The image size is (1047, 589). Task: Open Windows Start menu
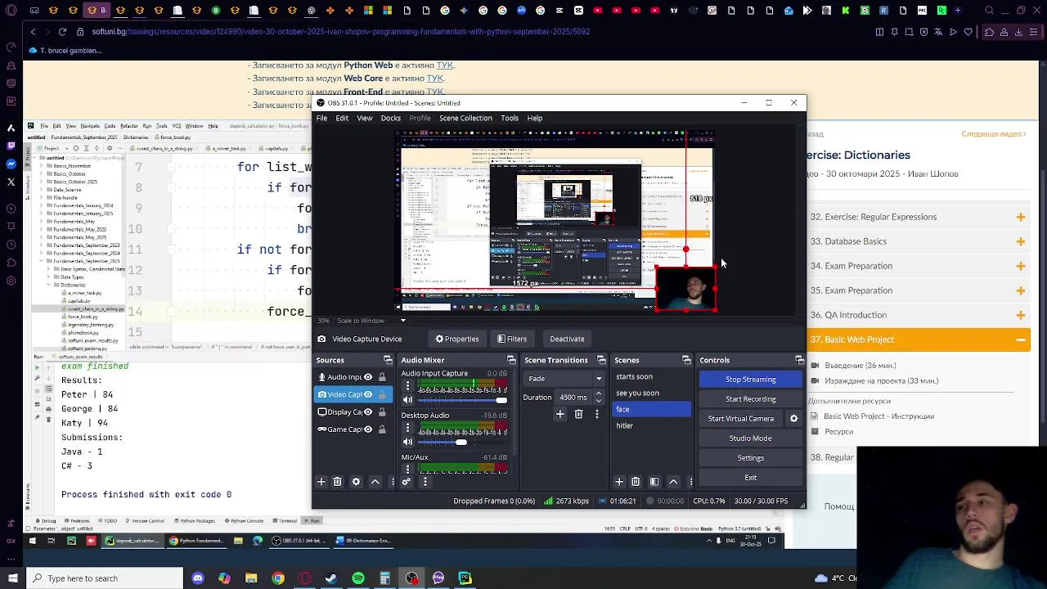pos(12,578)
